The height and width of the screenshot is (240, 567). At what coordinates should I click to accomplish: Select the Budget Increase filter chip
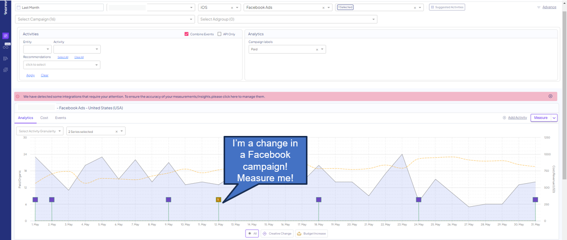[311, 234]
